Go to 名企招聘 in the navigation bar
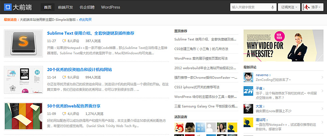327x136 pixels. pos(87,7)
